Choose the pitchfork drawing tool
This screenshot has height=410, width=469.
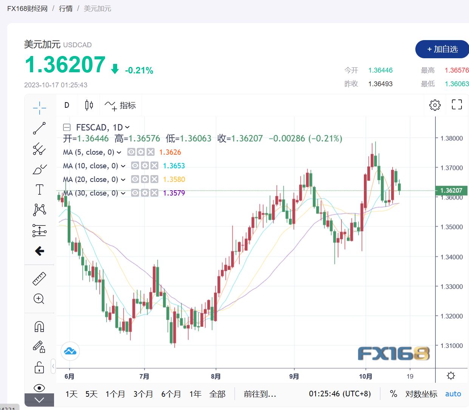point(39,149)
